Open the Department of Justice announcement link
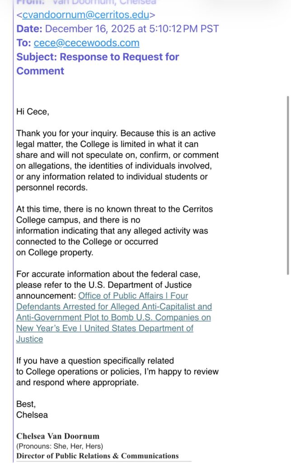 coord(113,317)
